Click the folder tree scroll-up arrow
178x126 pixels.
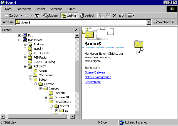(77, 35)
